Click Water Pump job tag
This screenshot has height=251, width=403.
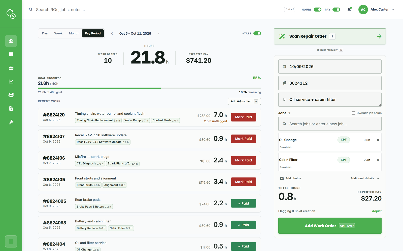[136, 120]
